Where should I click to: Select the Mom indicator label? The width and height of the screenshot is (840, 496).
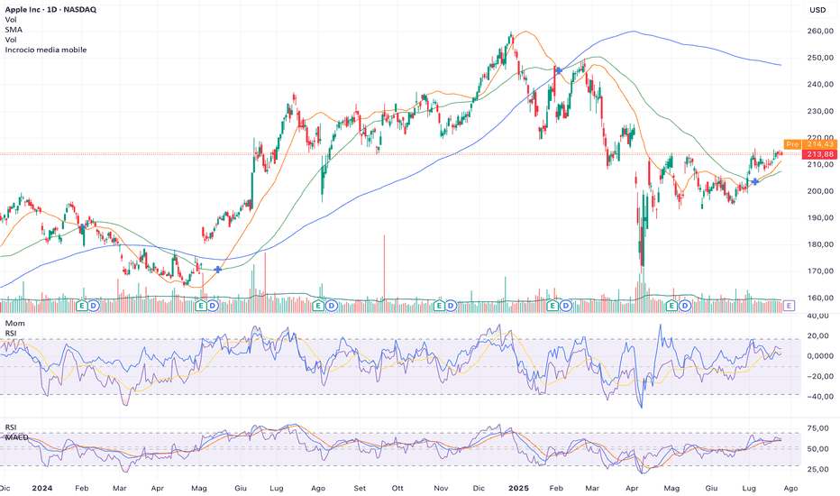point(15,324)
